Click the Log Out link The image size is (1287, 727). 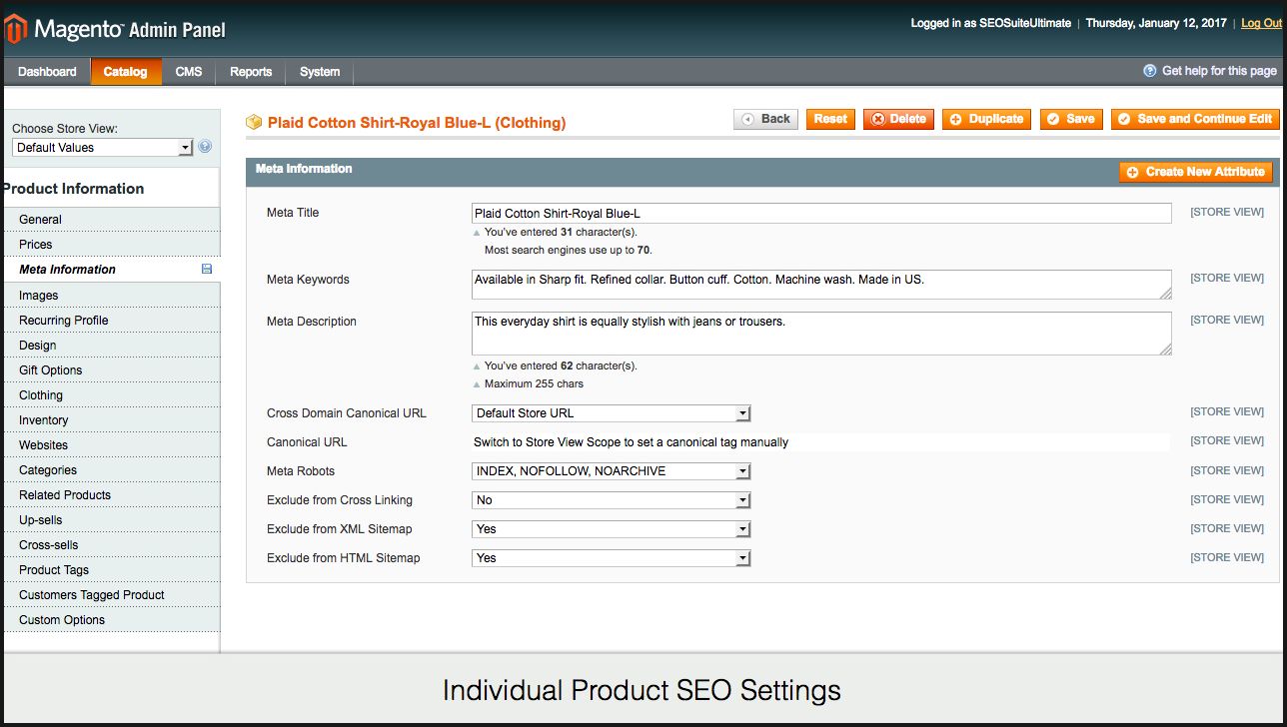1260,23
